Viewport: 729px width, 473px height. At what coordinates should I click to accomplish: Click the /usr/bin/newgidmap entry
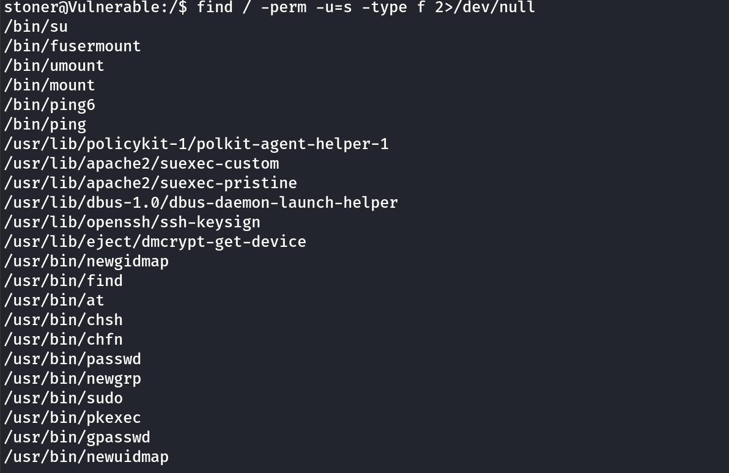pyautogui.click(x=86, y=262)
